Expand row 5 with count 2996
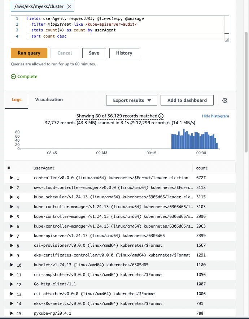Screen dimensions: 249x319 coord(12,216)
